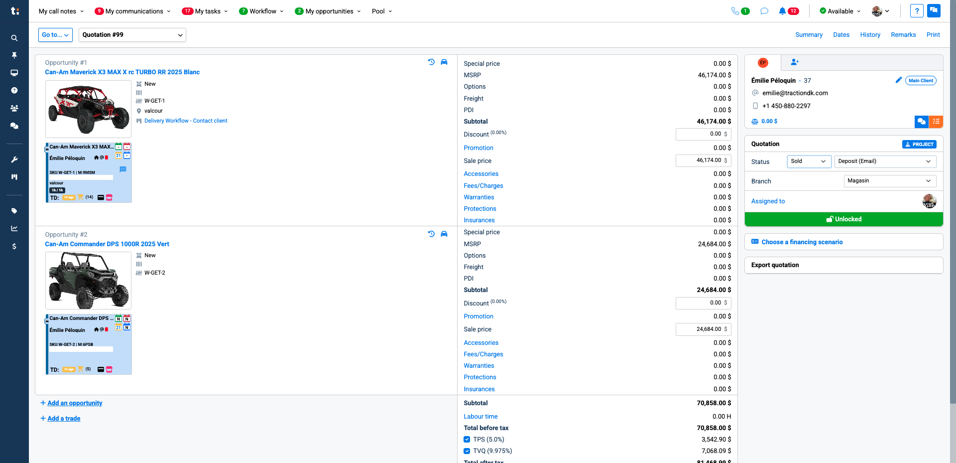
Task: Click the Add an opportunity link
Action: coord(75,403)
